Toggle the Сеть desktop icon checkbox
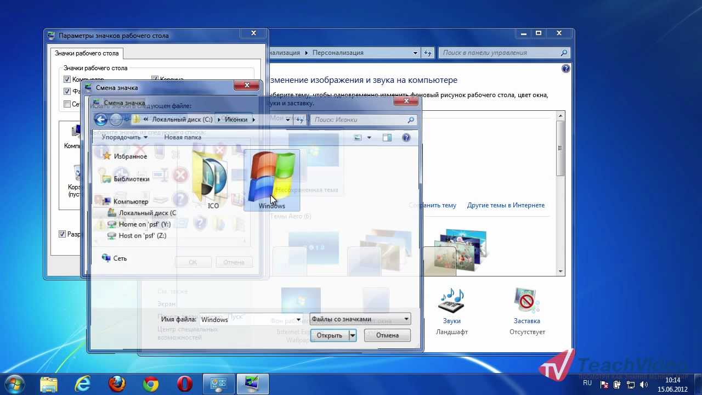The width and height of the screenshot is (702, 395). 67,104
